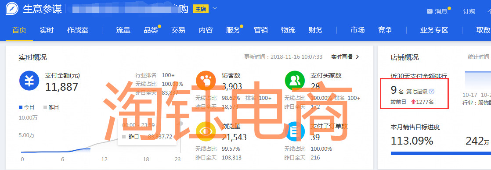Select the 交易 tab
491x170 pixels.
(x=178, y=30)
